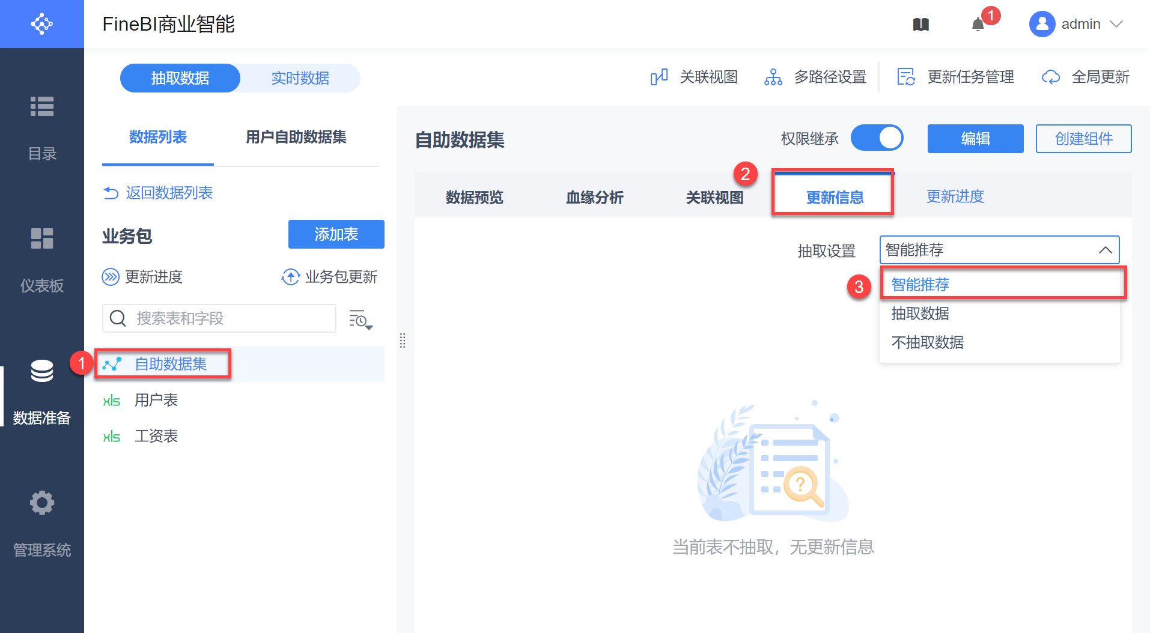1150x633 pixels.
Task: Click the 返回数据列表 link
Action: point(169,193)
